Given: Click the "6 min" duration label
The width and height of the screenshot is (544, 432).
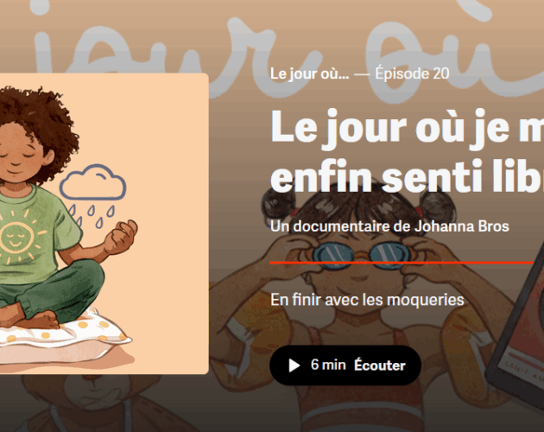Looking at the screenshot, I should (328, 365).
